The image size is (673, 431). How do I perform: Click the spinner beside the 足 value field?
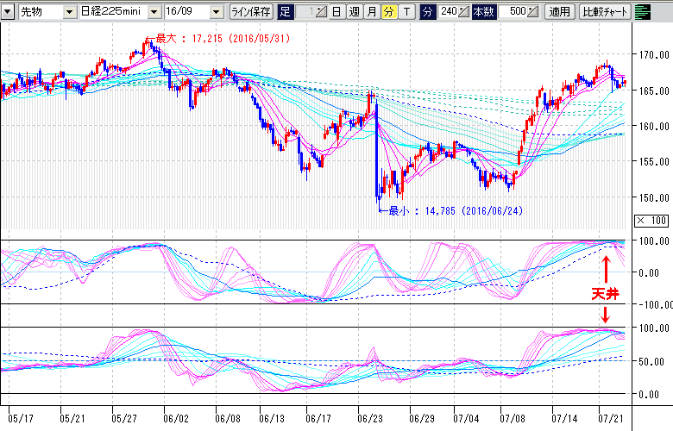(320, 12)
